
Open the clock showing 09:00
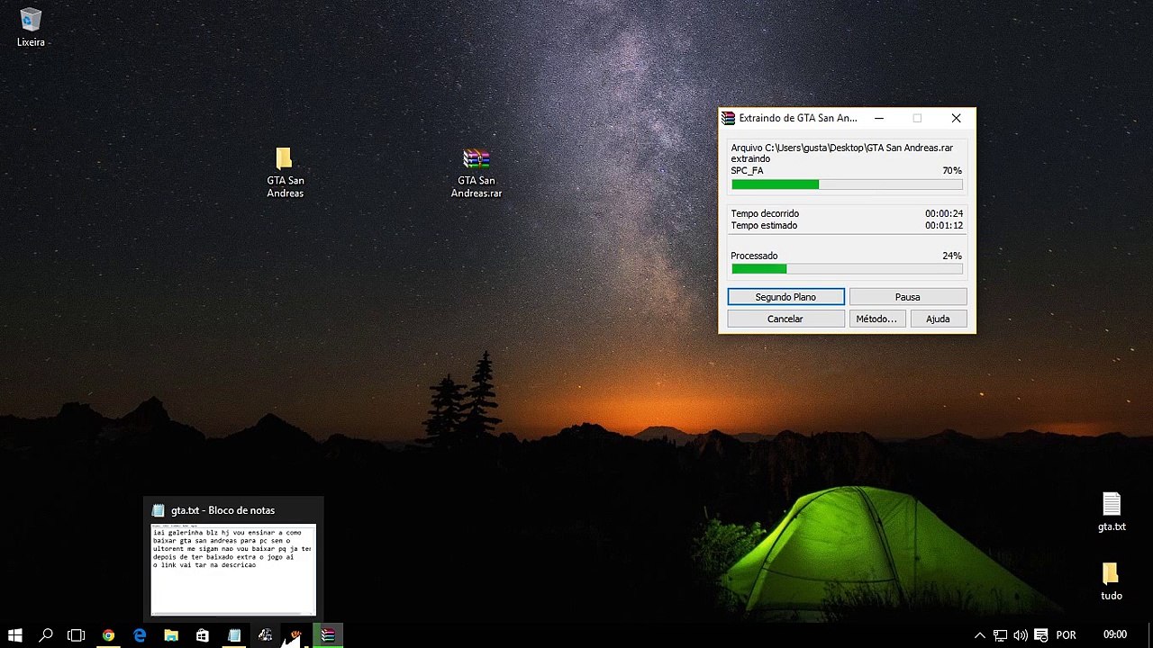coord(1115,635)
